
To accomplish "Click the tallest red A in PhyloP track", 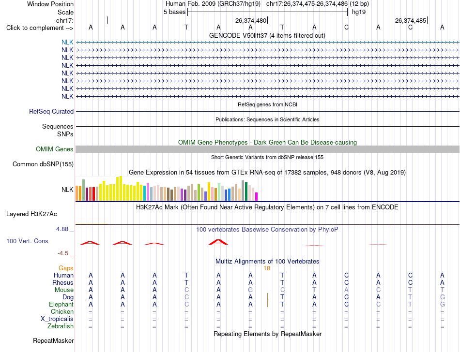I will tap(218, 242).
